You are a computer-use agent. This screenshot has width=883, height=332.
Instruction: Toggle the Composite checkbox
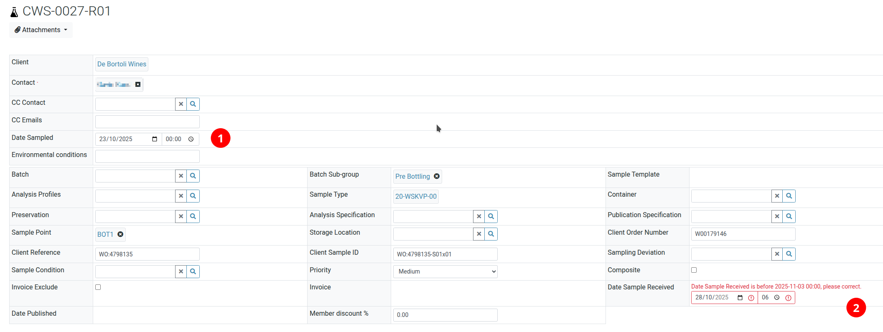[694, 270]
